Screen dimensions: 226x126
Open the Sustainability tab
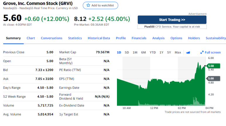216,38
